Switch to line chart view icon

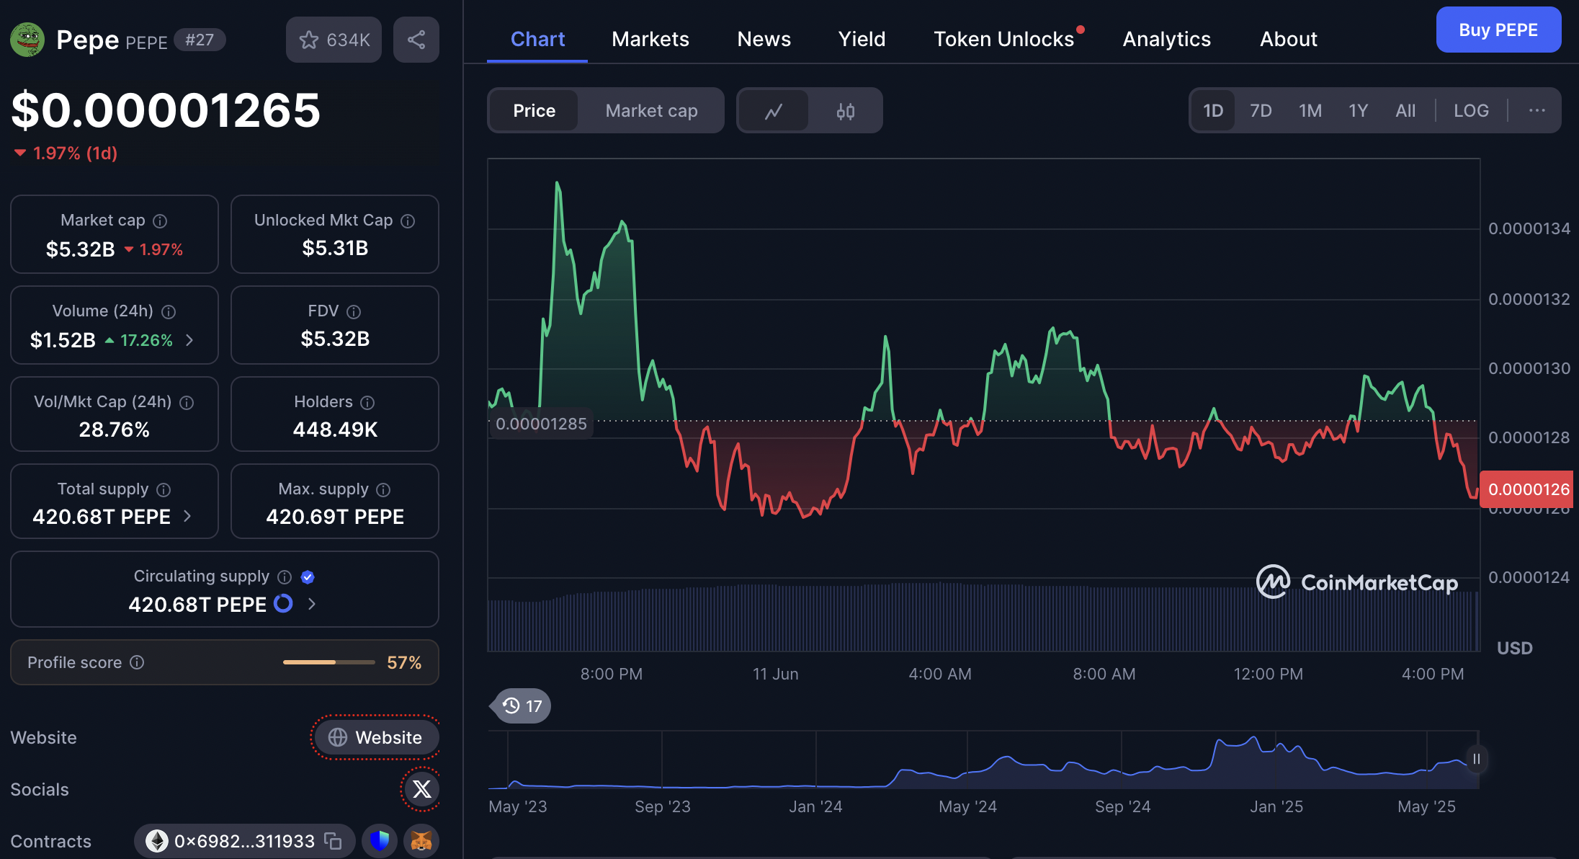(773, 111)
